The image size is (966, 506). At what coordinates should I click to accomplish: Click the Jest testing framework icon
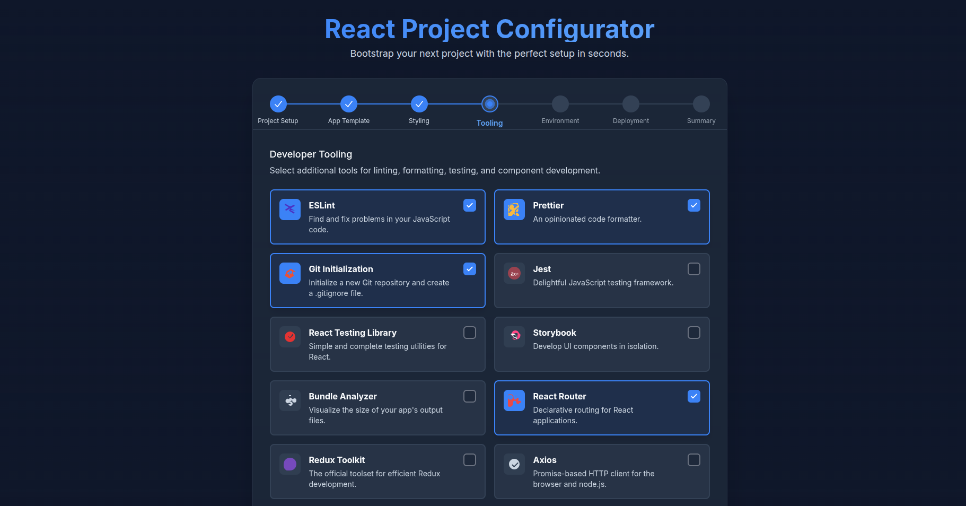[514, 273]
